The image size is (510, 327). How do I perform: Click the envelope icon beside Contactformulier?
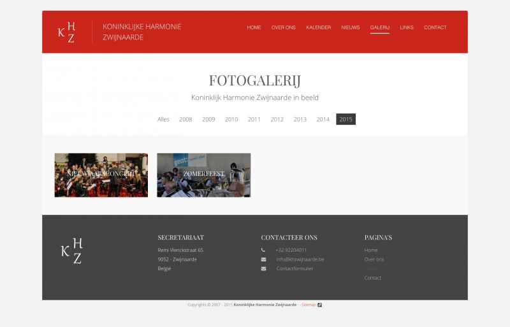tap(263, 268)
